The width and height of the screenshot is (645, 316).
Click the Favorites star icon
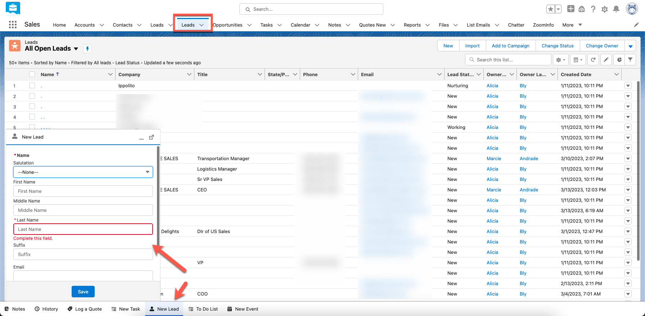pos(550,9)
